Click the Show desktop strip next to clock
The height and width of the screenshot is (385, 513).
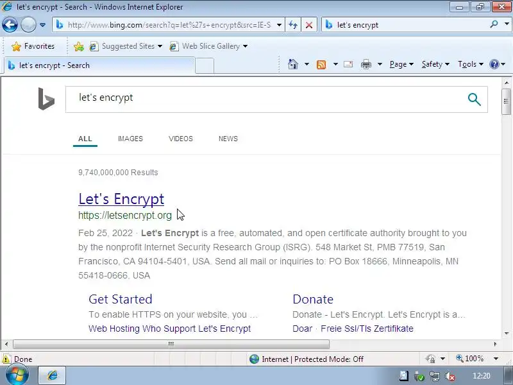pyautogui.click(x=508, y=375)
